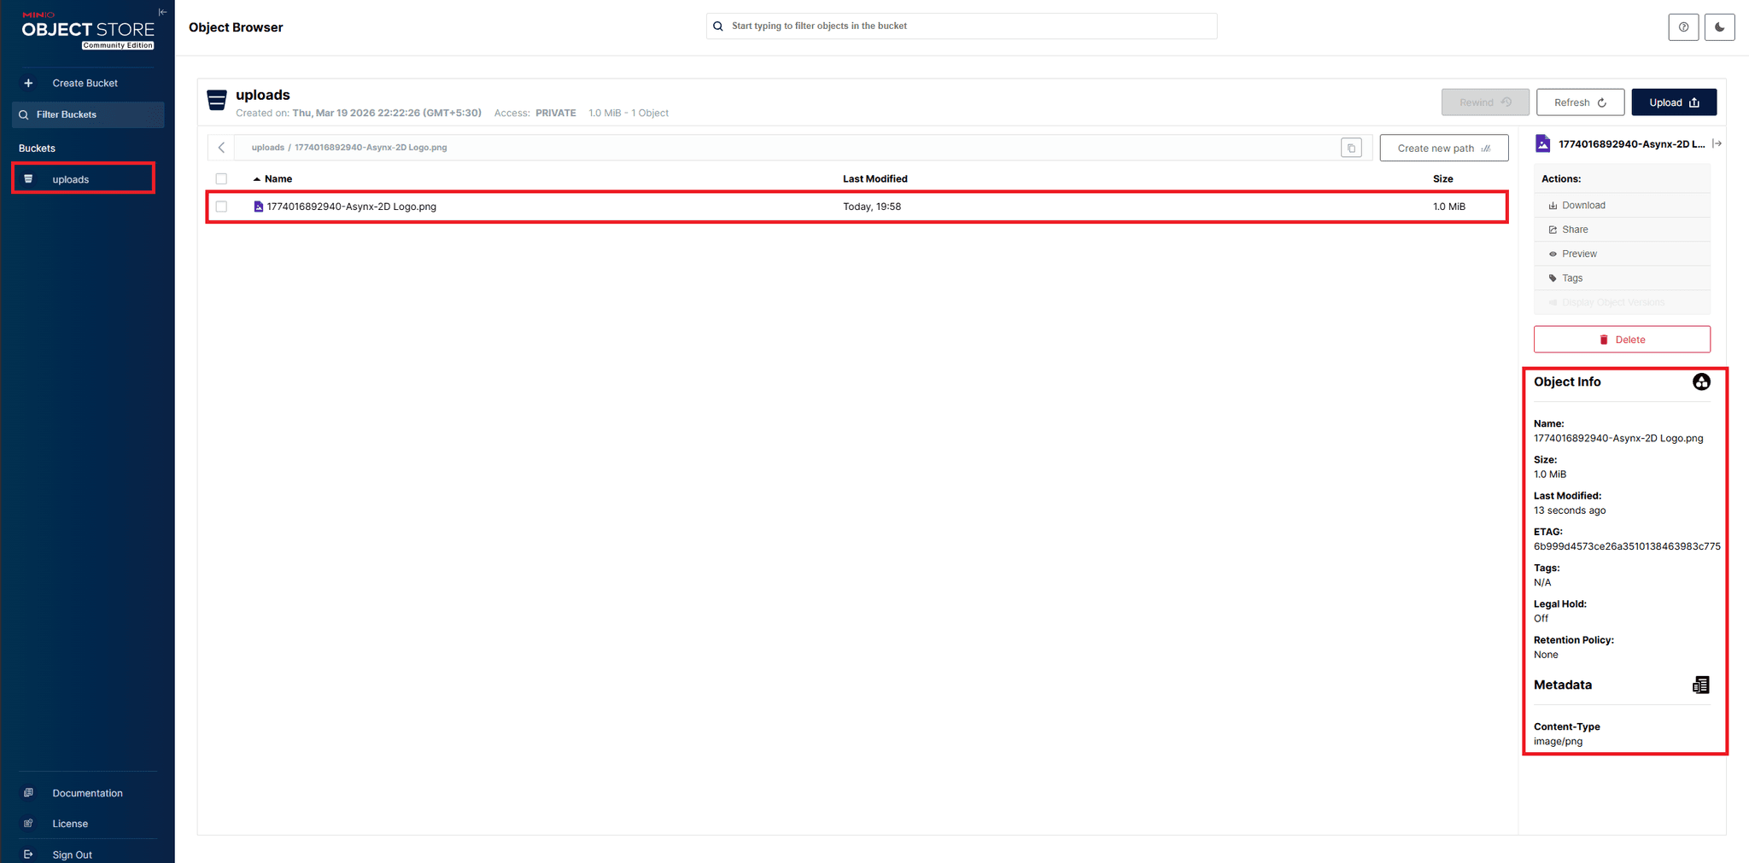Check the 1774016892940-Asynx-2D Logo.png row checkbox
The height and width of the screenshot is (863, 1749).
coord(221,207)
